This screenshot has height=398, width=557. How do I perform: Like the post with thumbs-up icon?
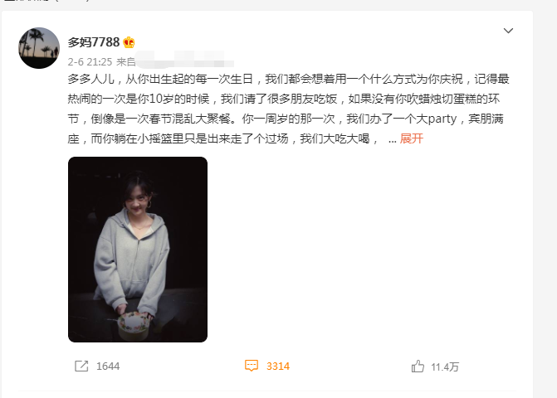[x=418, y=366]
